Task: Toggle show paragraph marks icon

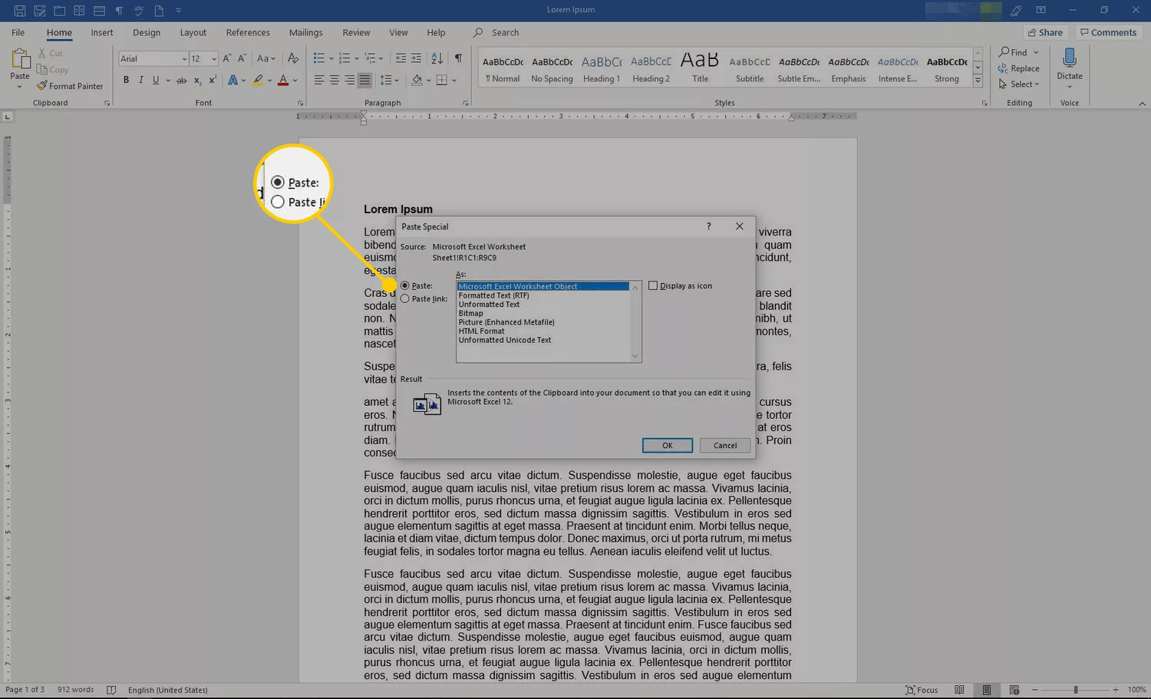Action: (x=458, y=58)
